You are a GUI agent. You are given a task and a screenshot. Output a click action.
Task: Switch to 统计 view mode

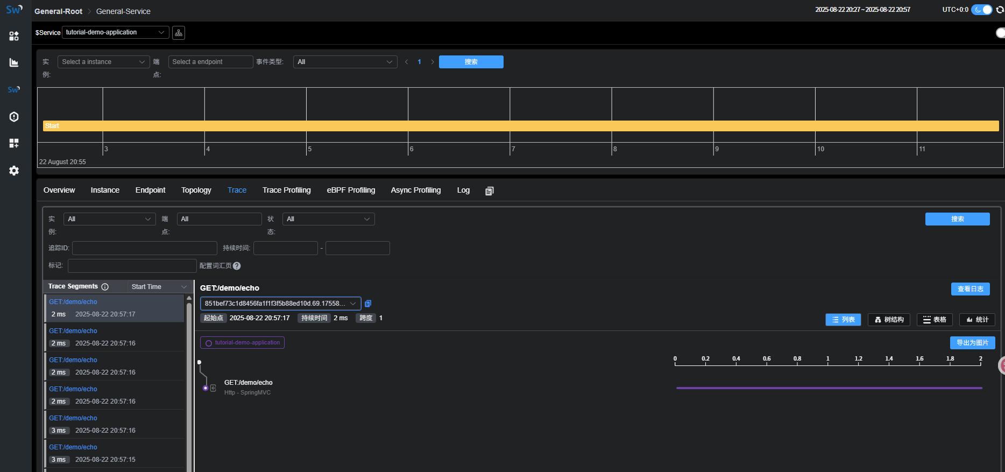(977, 320)
